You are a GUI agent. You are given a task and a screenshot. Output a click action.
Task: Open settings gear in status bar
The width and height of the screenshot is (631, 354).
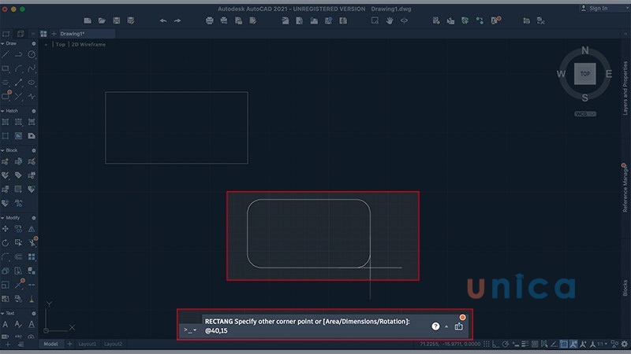624,344
